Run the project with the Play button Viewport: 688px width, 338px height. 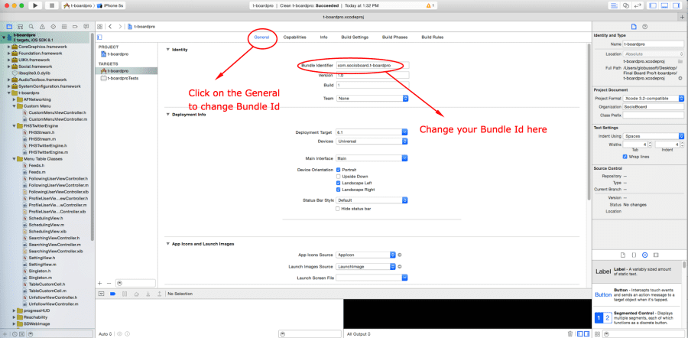35,5
